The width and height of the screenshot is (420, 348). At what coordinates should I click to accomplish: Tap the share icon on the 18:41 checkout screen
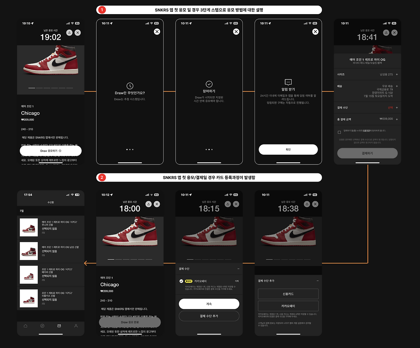pos(386,33)
